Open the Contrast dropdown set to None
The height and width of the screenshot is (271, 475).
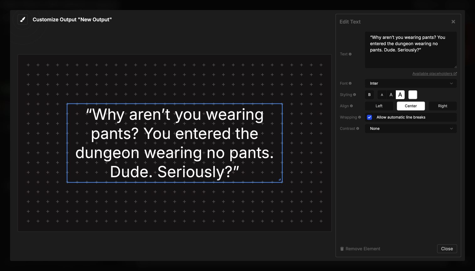pos(411,128)
